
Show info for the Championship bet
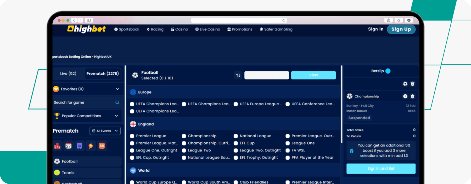[x=405, y=96]
